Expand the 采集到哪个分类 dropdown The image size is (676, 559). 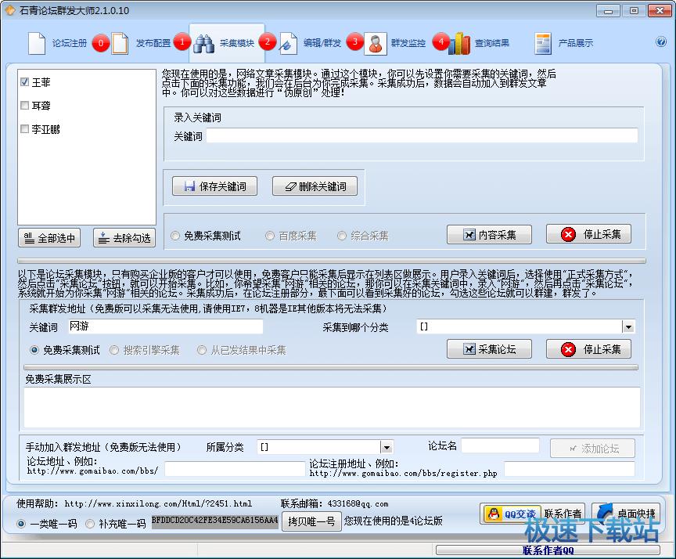pos(627,327)
